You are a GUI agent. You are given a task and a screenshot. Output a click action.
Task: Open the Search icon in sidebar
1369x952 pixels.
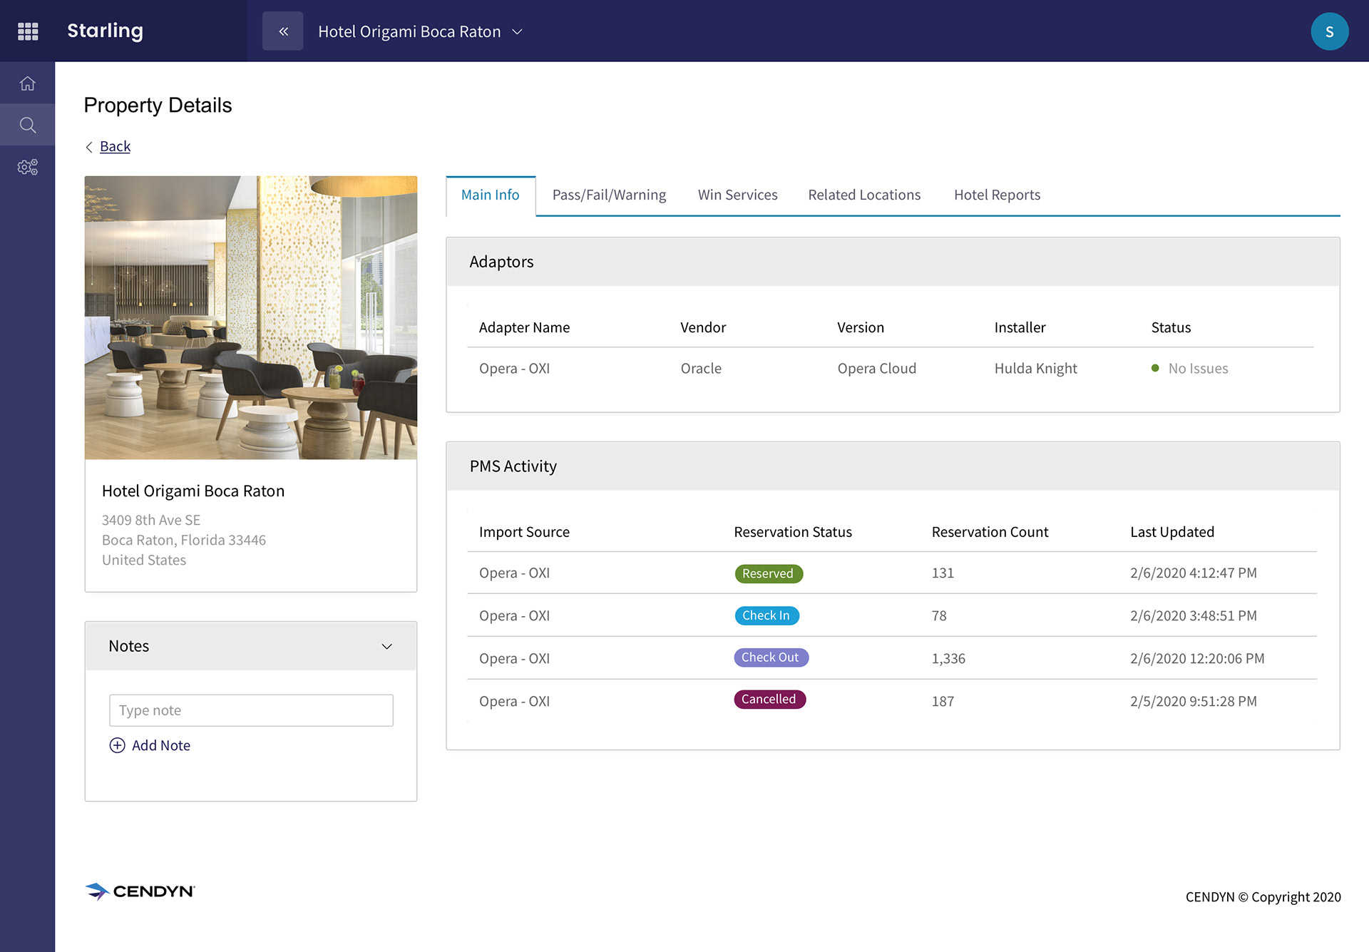(x=27, y=126)
